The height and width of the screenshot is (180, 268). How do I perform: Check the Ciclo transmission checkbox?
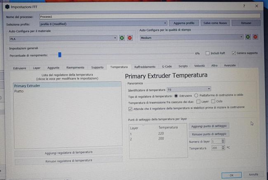[213, 101]
